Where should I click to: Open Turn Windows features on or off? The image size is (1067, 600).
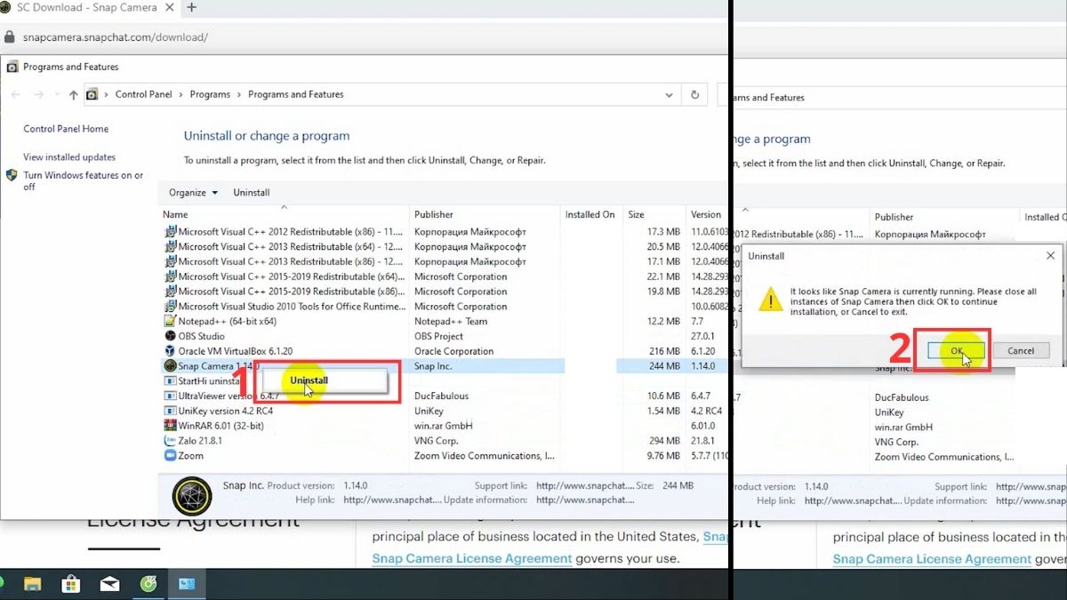point(84,181)
